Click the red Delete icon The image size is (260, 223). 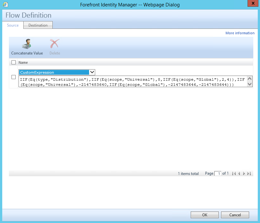55,44
